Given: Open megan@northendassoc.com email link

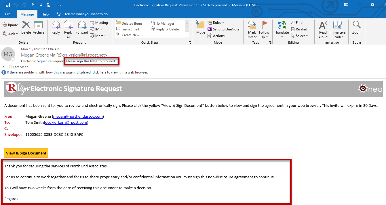Looking at the screenshot, I should click(x=78, y=117).
